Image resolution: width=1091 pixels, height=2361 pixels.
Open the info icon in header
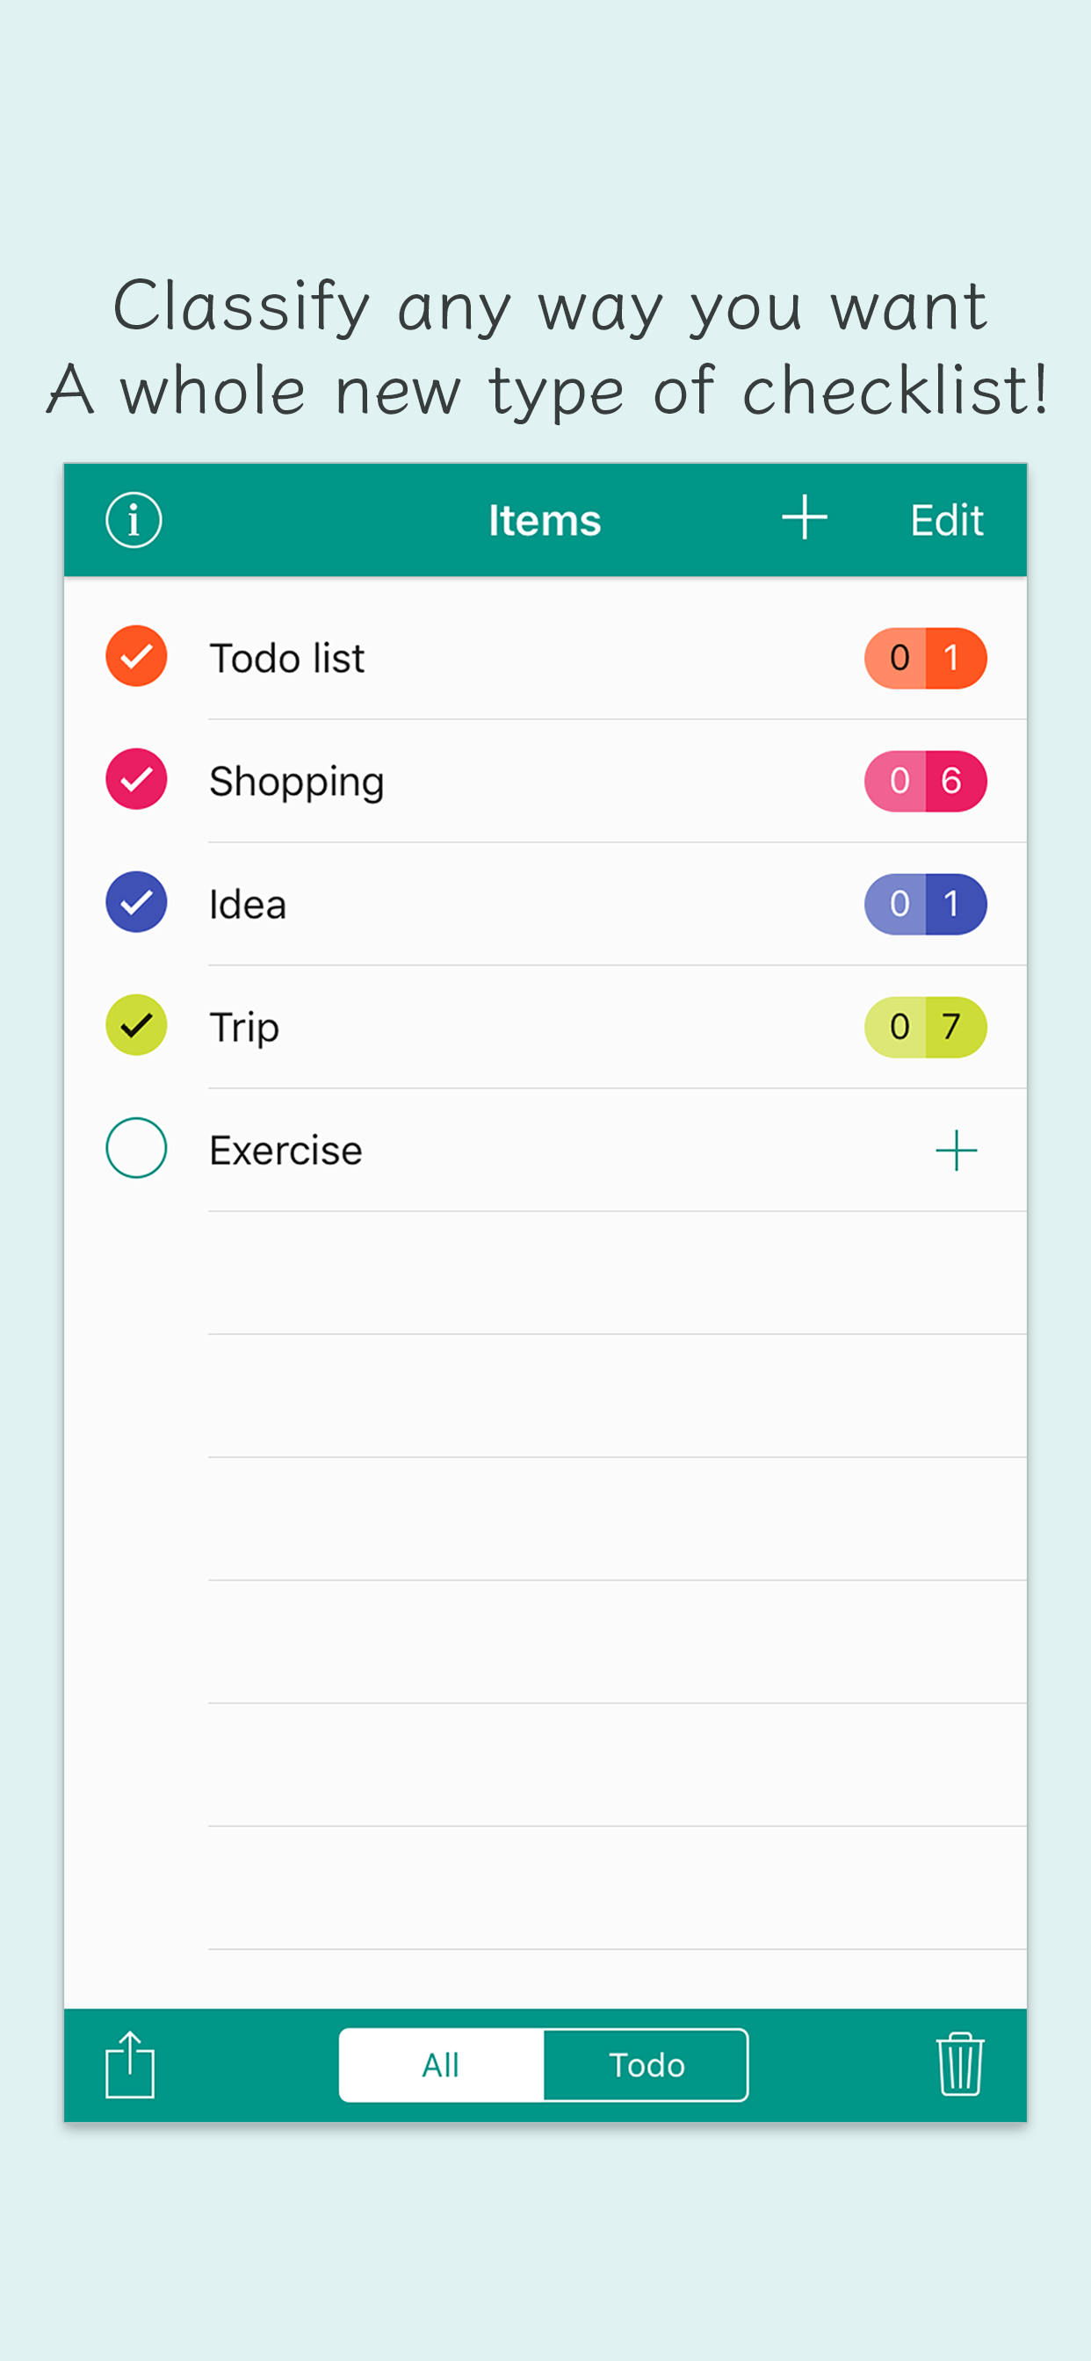point(134,520)
